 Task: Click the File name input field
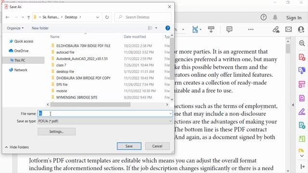105,113
